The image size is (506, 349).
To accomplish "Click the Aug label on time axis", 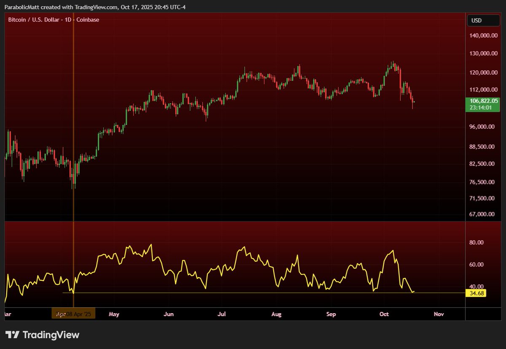I will point(276,314).
